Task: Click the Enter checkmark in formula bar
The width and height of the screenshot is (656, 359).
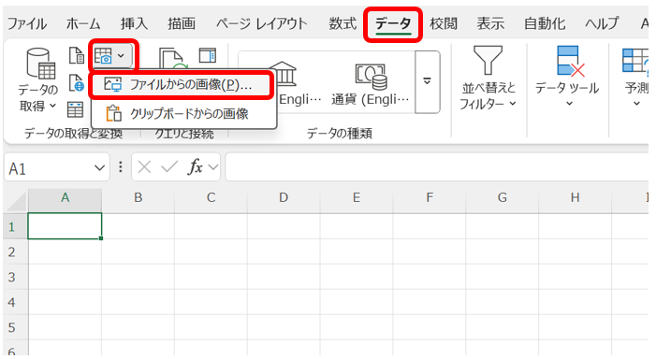Action: [x=169, y=167]
